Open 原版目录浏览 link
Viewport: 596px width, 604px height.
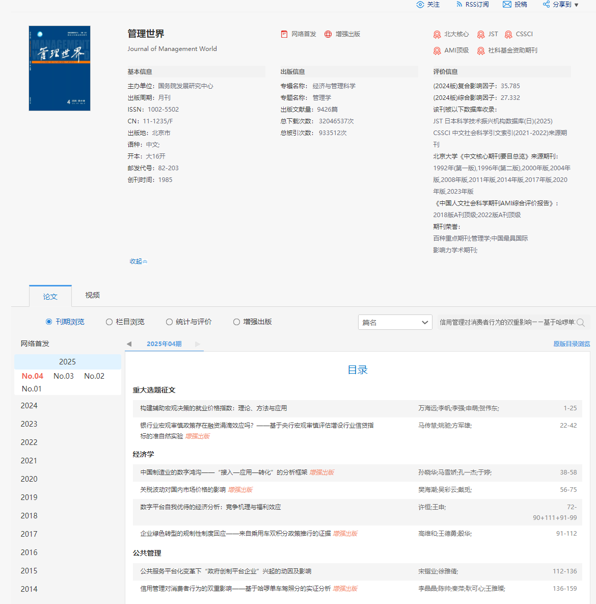(x=572, y=344)
